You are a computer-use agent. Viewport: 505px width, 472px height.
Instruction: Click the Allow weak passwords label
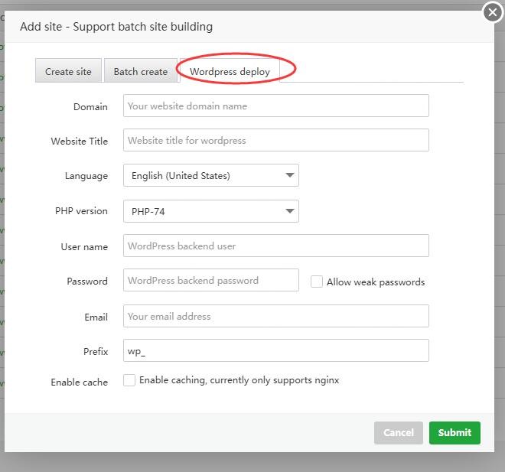(376, 282)
